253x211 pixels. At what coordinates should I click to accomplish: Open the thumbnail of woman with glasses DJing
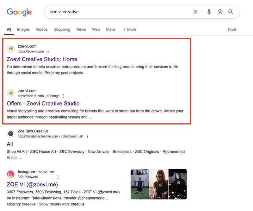[159, 184]
